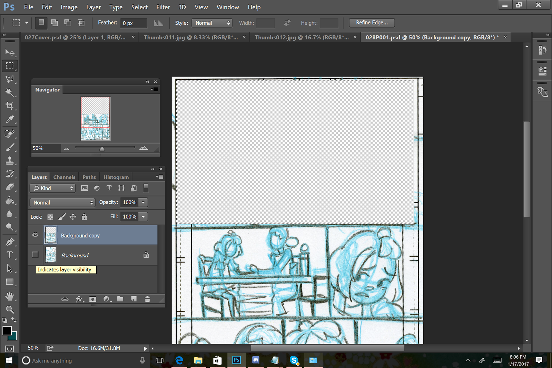Toggle lock transparent pixels
This screenshot has width=552, height=368.
click(50, 217)
